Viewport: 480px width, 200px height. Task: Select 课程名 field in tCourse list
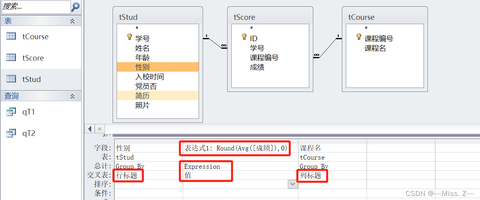385,48
